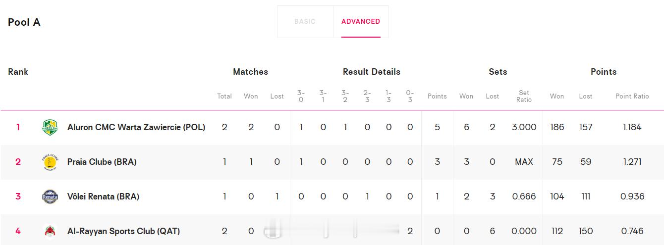Click the Al-Rayyan Sports Club team logo
This screenshot has width=664, height=245.
tap(50, 231)
